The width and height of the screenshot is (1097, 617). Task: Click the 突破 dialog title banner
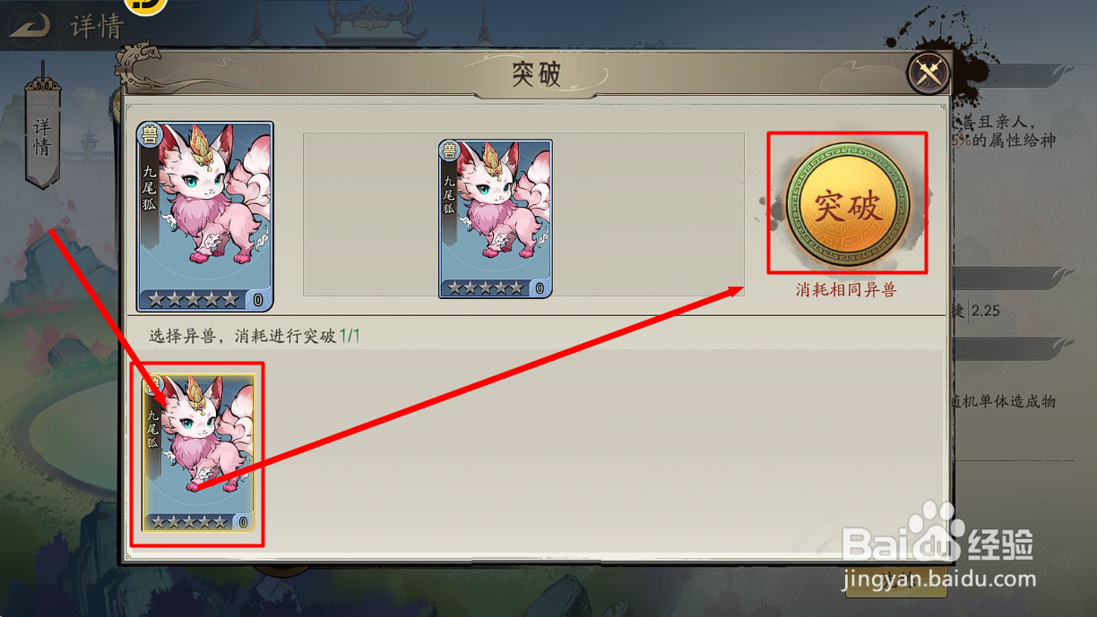[536, 74]
